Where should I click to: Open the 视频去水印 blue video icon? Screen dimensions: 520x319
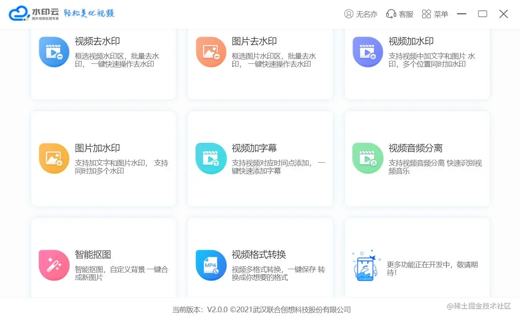[54, 52]
